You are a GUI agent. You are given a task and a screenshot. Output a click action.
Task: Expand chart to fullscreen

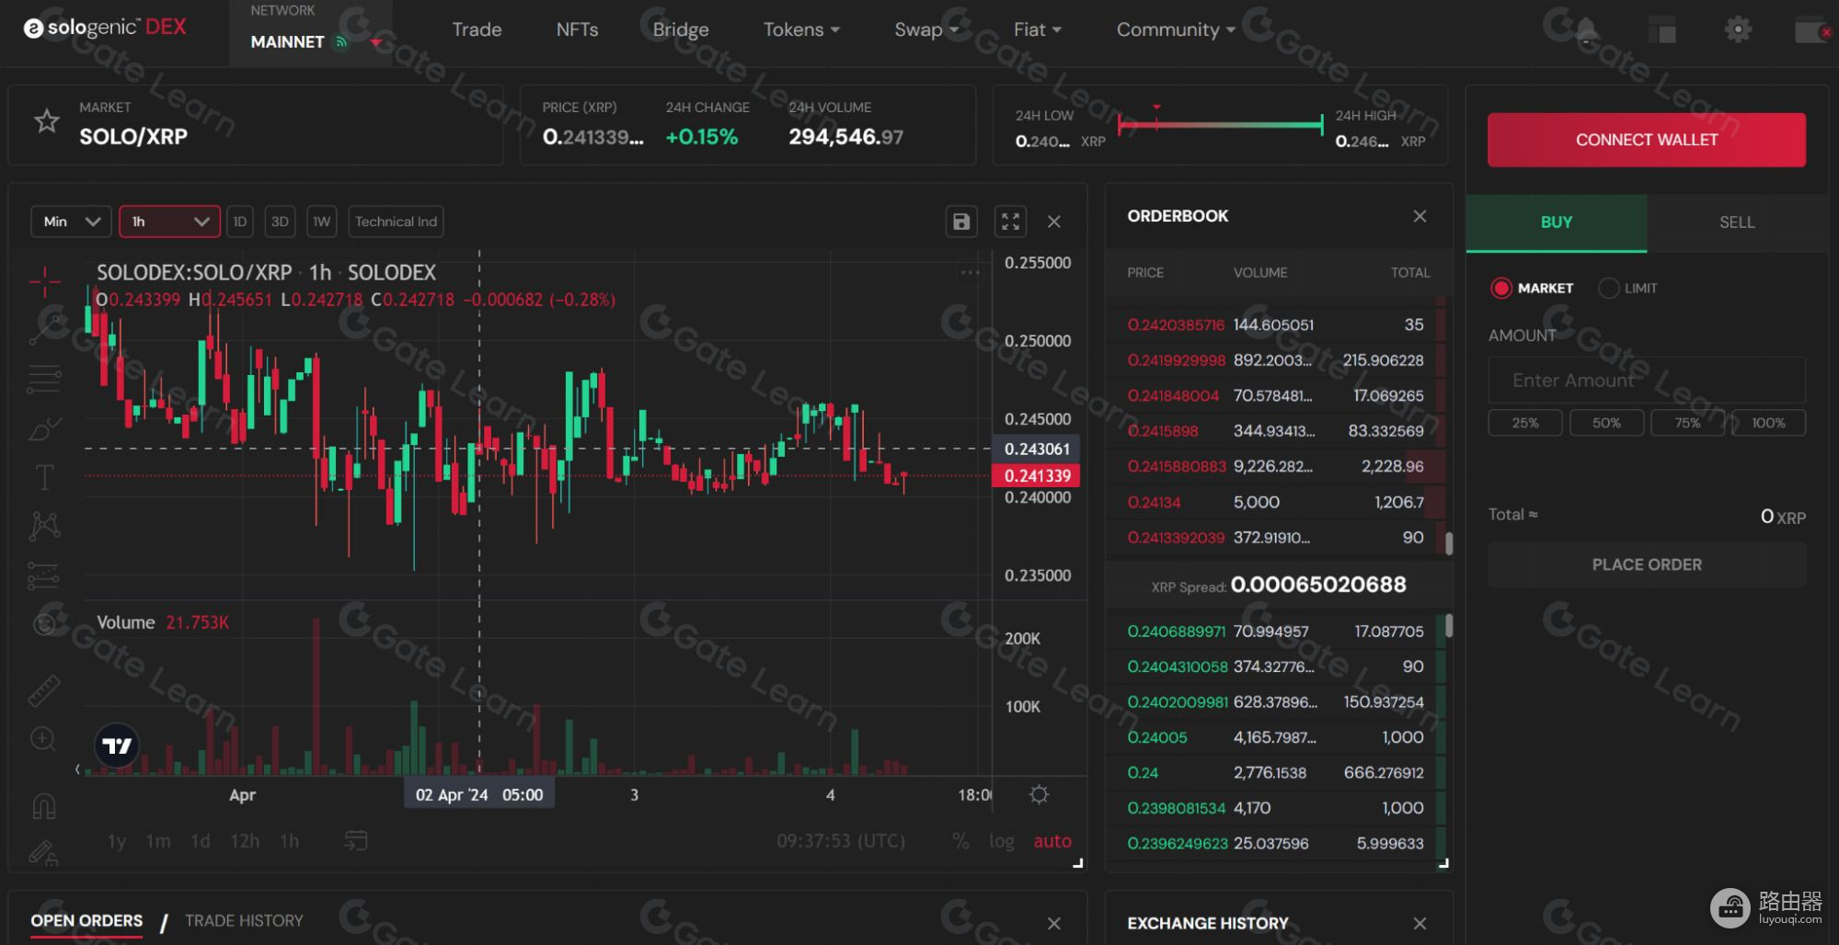tap(1010, 222)
